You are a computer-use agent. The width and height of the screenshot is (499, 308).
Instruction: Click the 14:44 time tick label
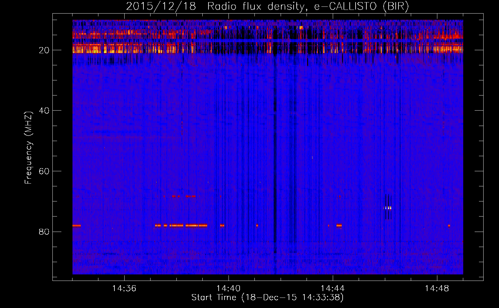[x=333, y=289]
